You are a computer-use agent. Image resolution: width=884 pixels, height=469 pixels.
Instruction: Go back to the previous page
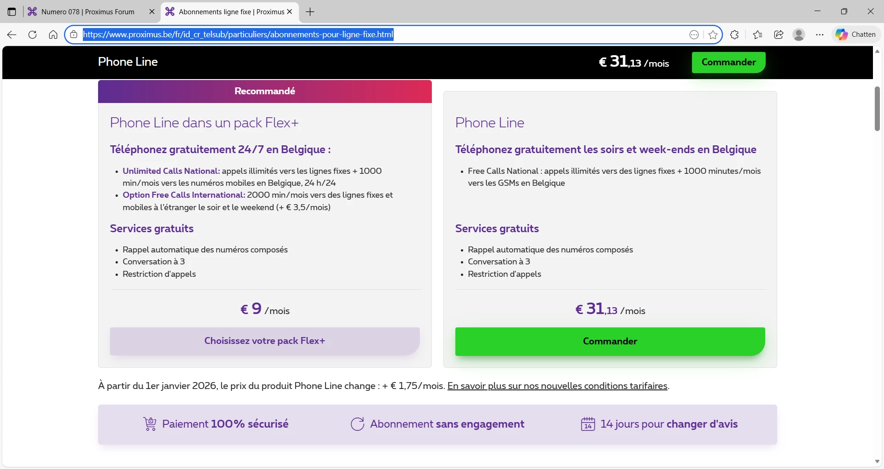point(12,34)
